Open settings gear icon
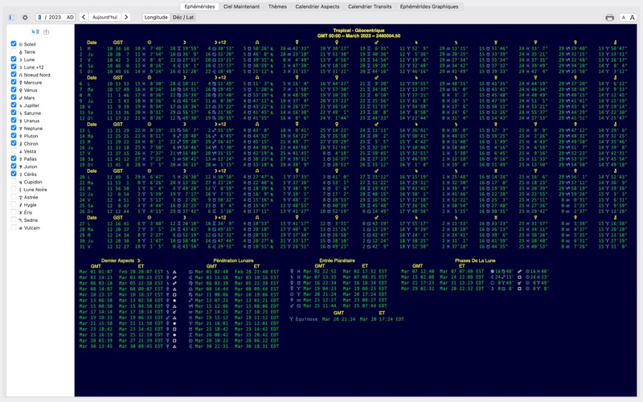Viewport: 643px width, 402px height. pos(25,17)
